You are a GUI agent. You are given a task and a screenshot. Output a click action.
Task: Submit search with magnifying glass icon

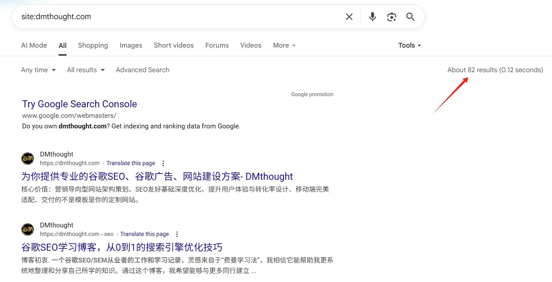410,17
